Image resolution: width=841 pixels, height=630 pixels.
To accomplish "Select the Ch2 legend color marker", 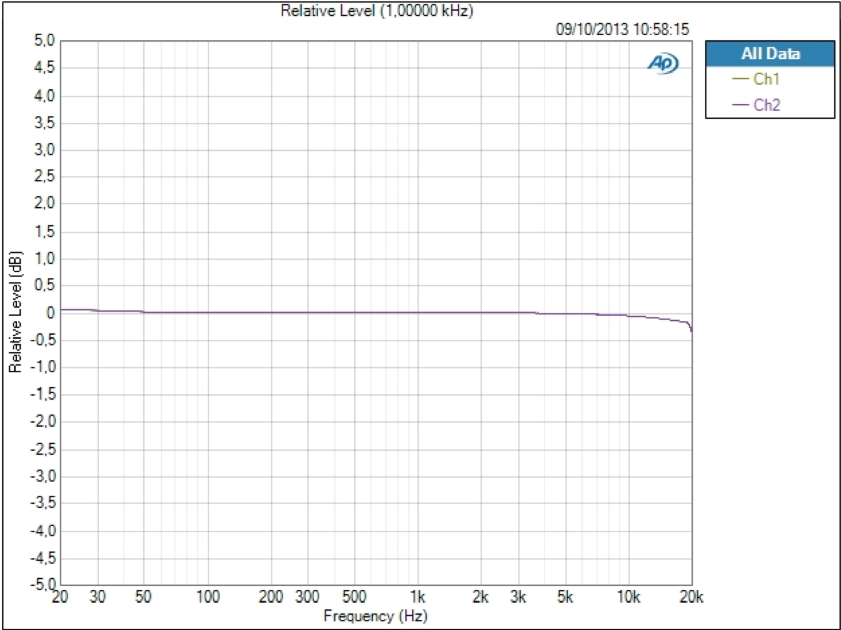I will pos(740,105).
